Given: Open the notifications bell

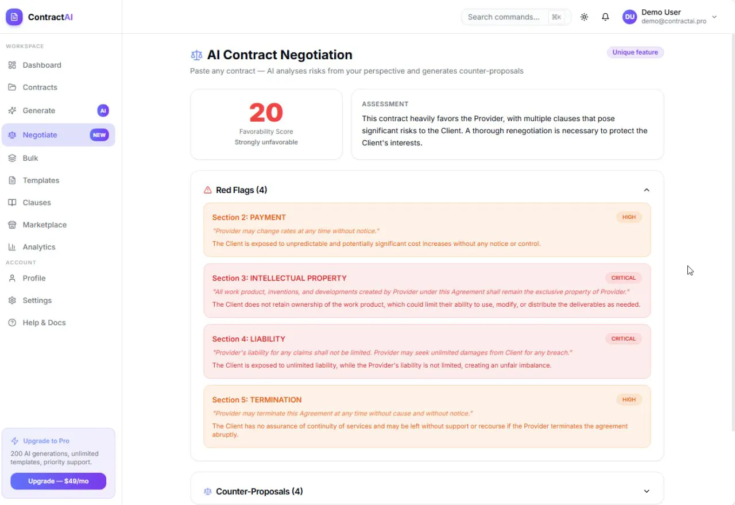Looking at the screenshot, I should coord(605,17).
